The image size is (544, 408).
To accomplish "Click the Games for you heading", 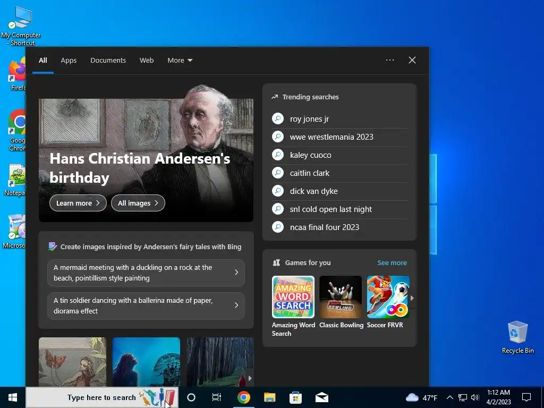I will click(308, 262).
